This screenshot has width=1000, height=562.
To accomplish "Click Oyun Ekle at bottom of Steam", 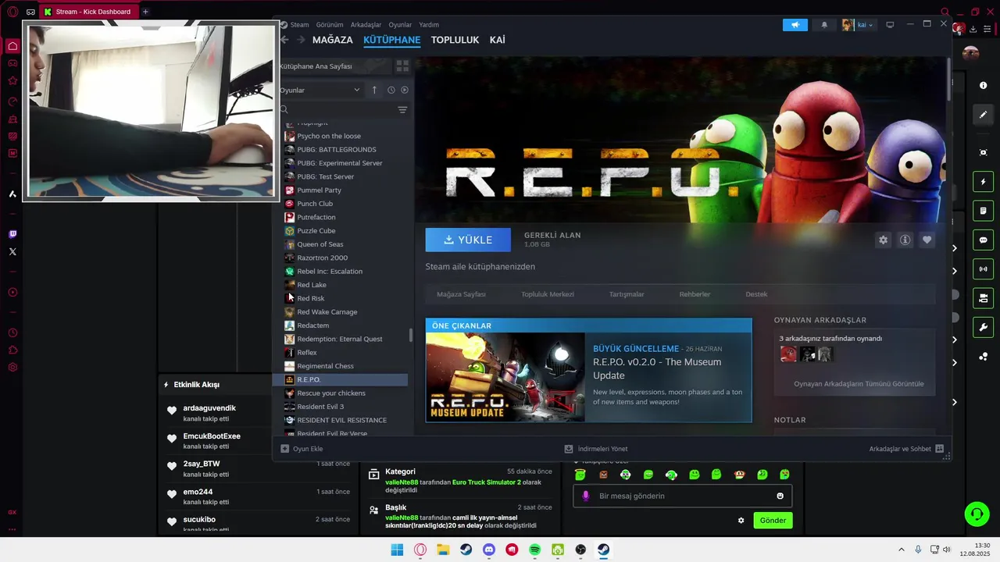I will [x=302, y=449].
